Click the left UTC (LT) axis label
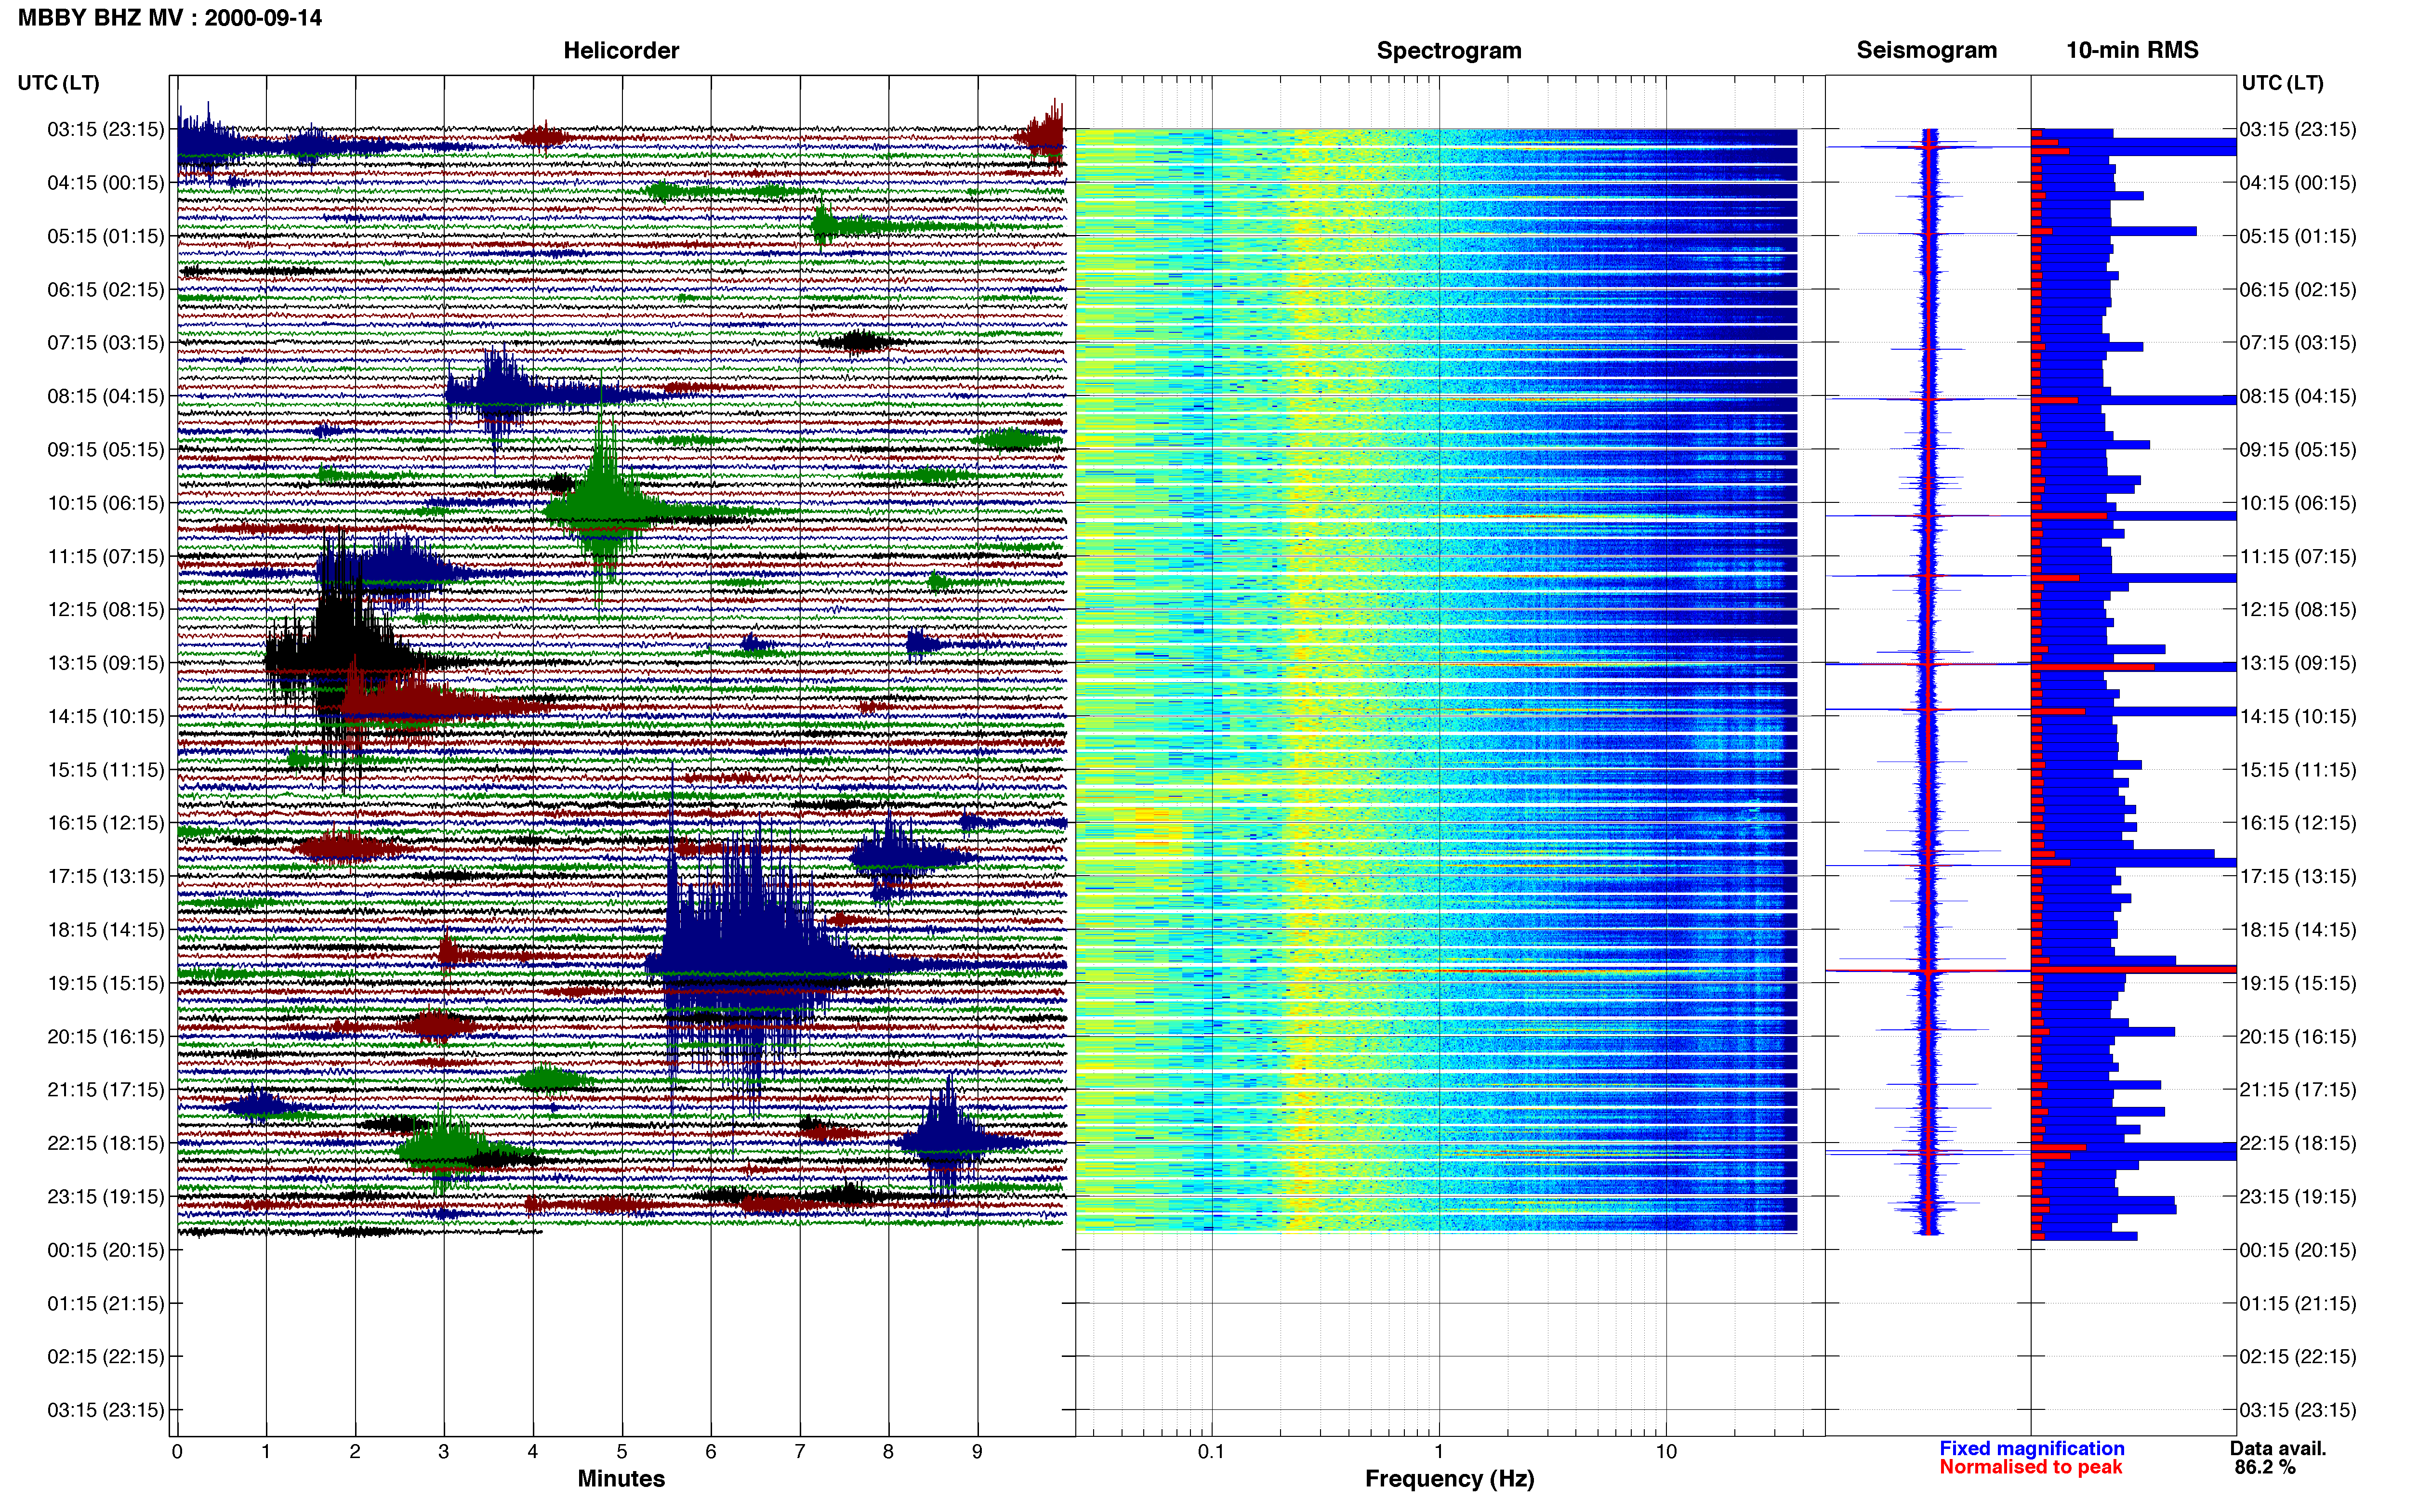2418x1512 pixels. pyautogui.click(x=58, y=83)
